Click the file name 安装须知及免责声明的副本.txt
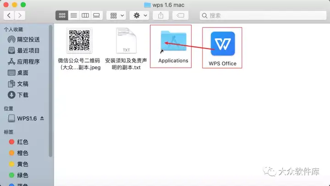The width and height of the screenshot is (330, 186). point(126,64)
